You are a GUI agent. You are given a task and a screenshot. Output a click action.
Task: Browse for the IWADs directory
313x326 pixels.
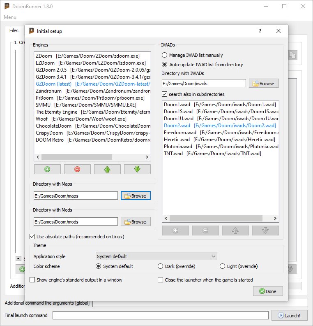(x=264, y=84)
